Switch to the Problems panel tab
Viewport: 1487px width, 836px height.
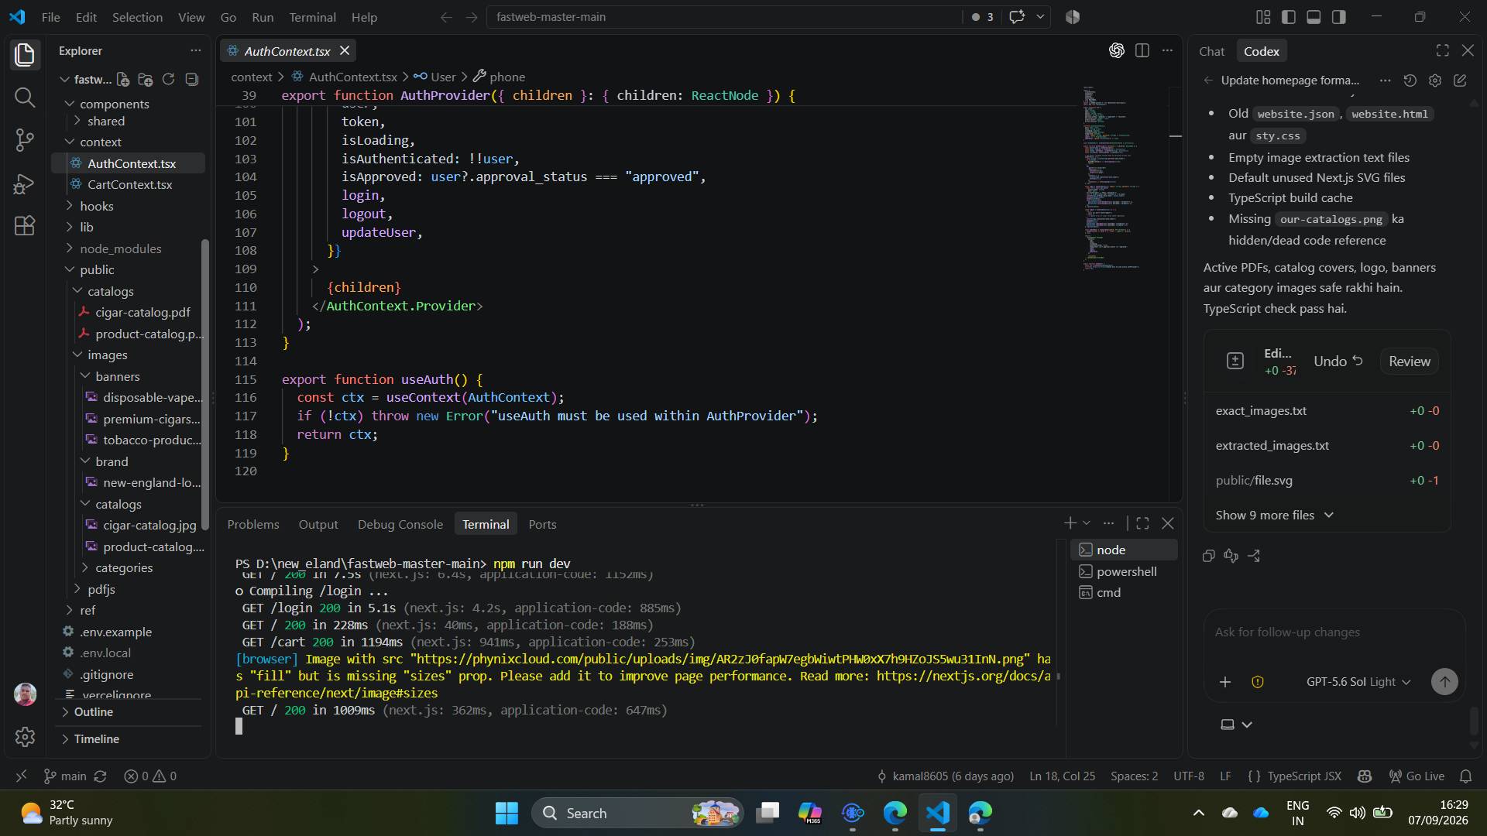[x=253, y=525]
